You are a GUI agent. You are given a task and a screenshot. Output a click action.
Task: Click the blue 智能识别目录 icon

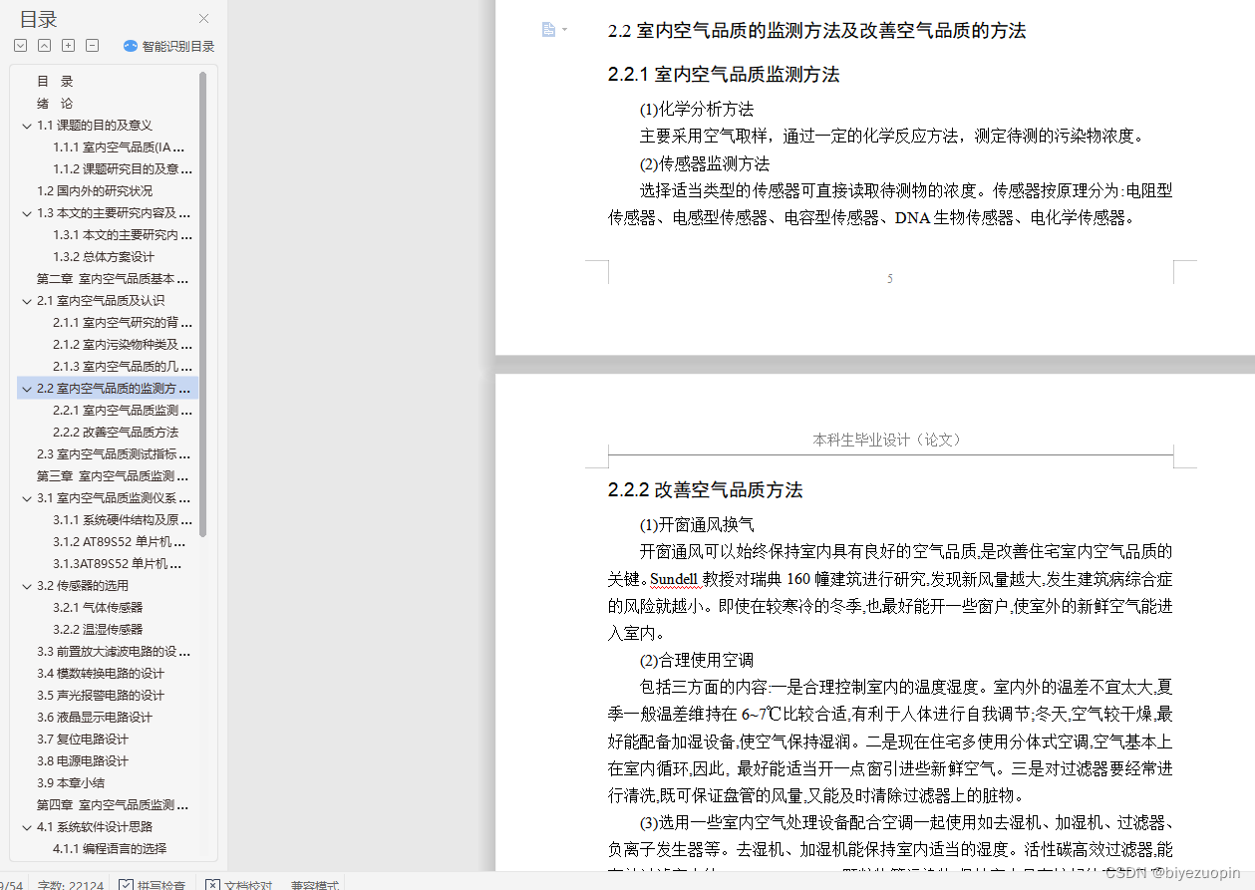pos(131,46)
